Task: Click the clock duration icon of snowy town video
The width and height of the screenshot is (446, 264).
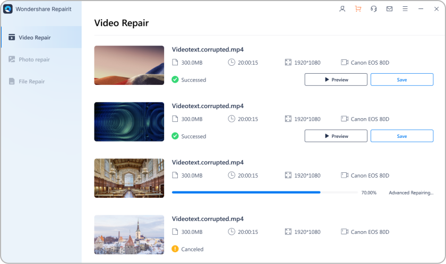Action: (x=231, y=232)
